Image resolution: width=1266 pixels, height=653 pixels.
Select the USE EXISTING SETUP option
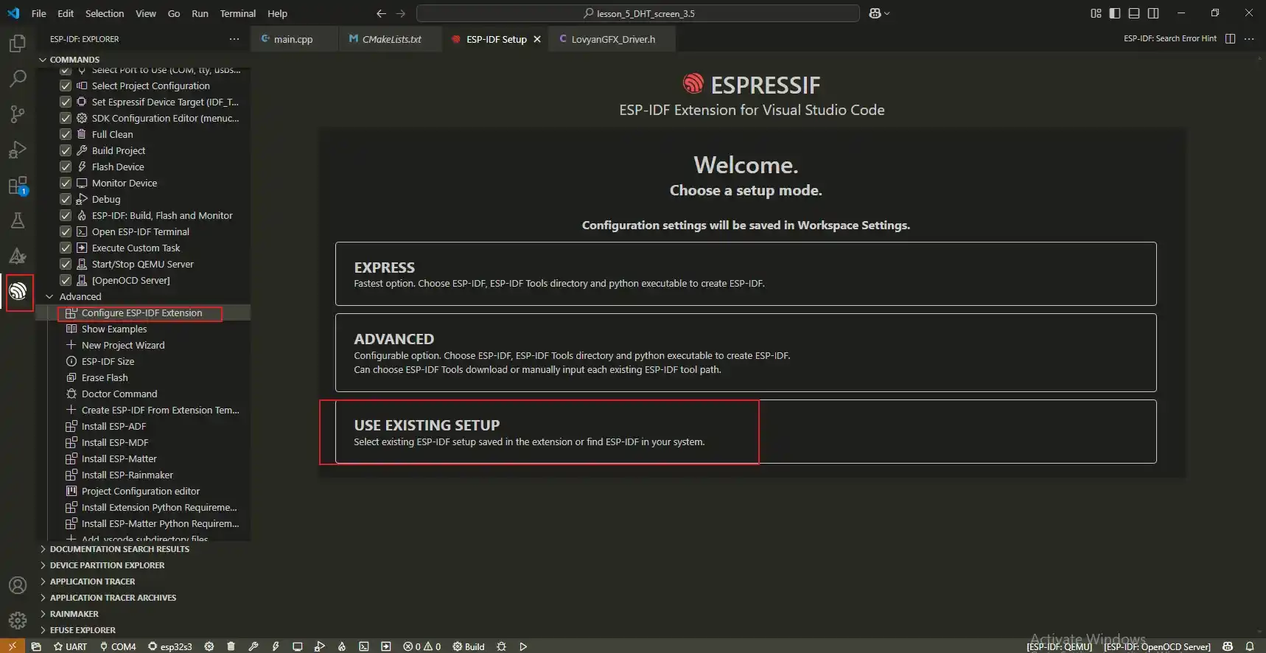pos(745,432)
